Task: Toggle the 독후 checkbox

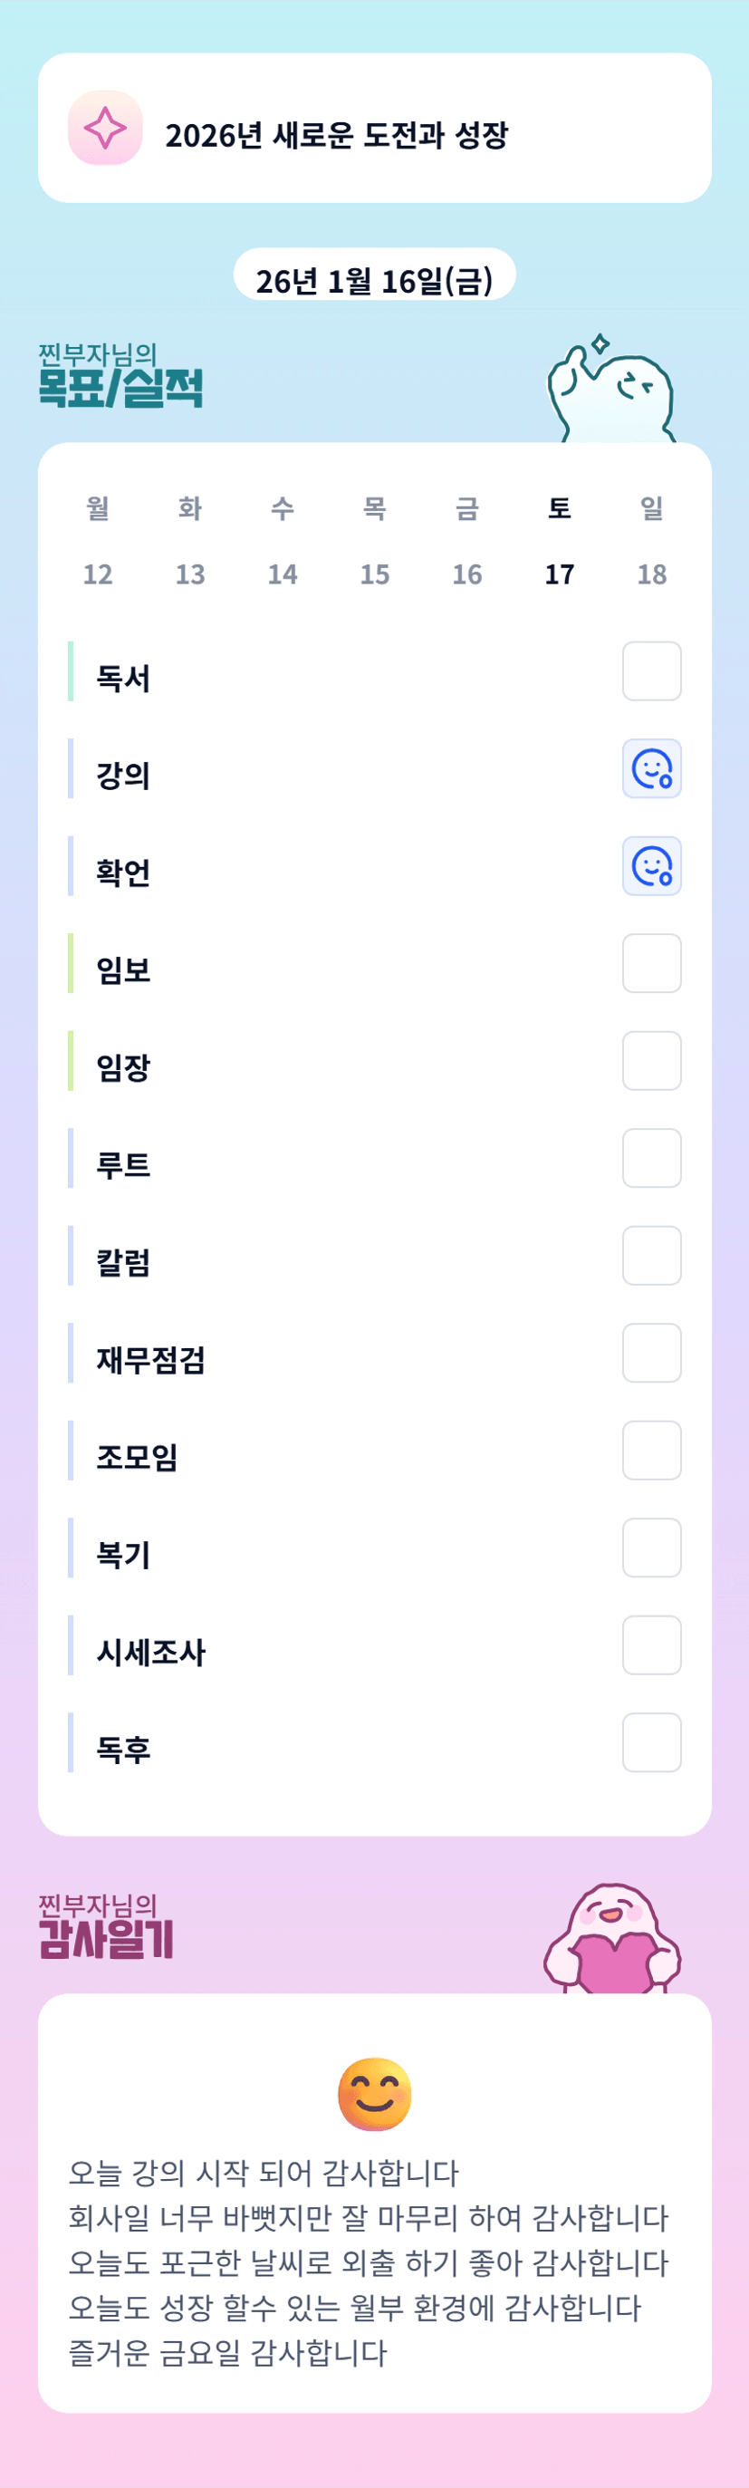Action: 651,1742
